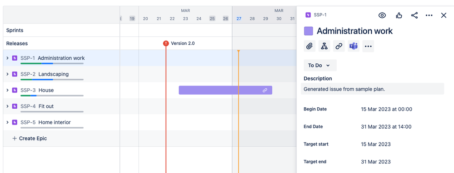
Task: Click the Begin Date value
Action: (387, 109)
